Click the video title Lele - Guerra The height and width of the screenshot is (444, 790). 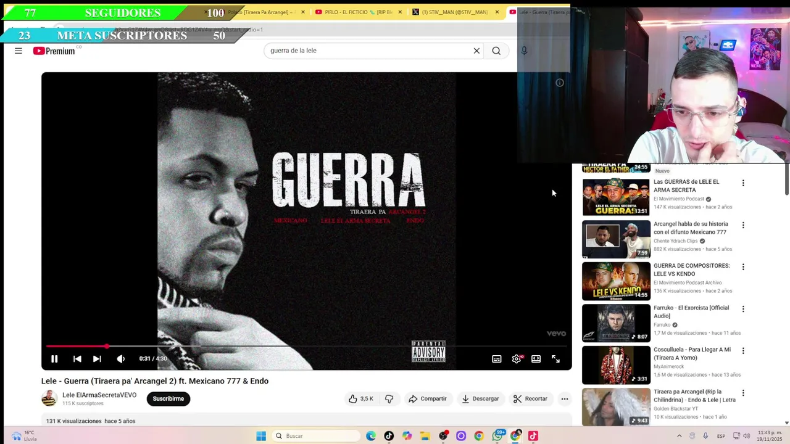point(155,381)
